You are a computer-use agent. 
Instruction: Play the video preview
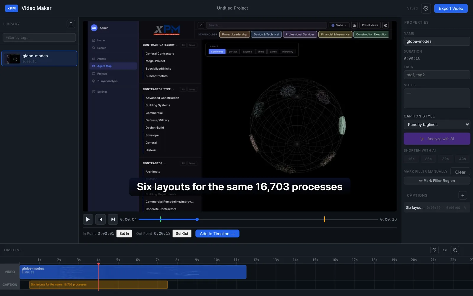click(x=88, y=219)
